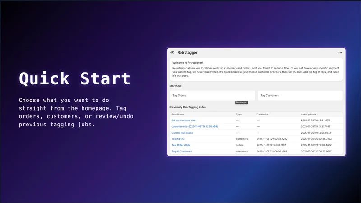Click the 'Previously Ran Tagging Rules' heading
361x203 pixels.
187,107
